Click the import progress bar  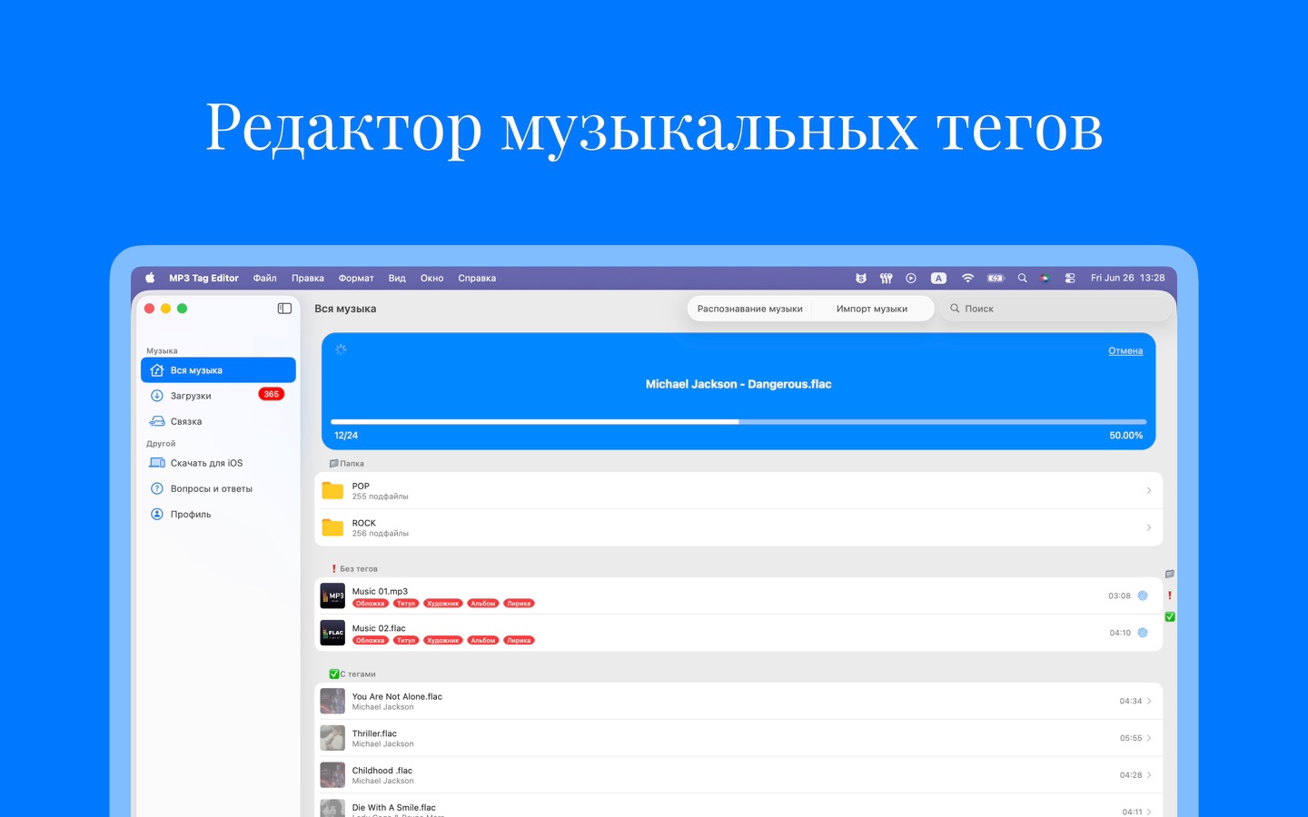pyautogui.click(x=738, y=422)
